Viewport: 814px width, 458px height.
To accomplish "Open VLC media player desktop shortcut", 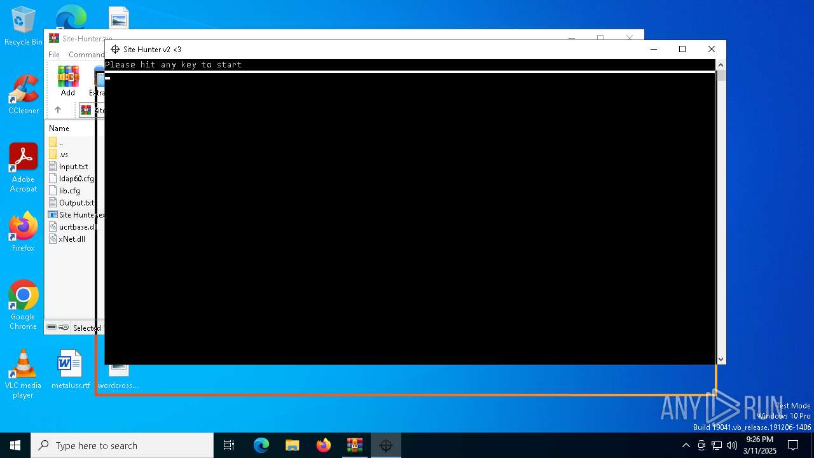I will tap(24, 374).
